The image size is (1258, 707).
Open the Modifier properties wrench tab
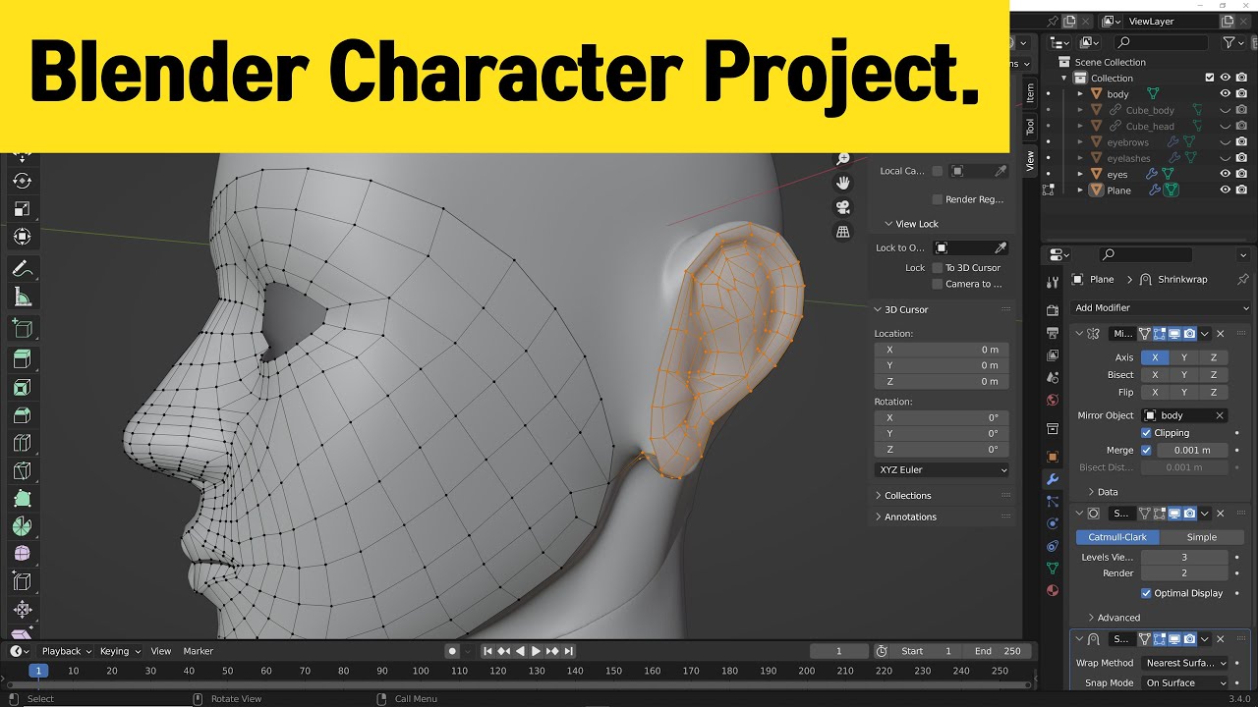point(1053,479)
